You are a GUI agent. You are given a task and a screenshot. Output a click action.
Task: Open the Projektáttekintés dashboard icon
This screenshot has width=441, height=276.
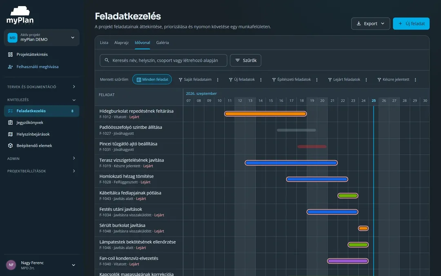(10, 54)
